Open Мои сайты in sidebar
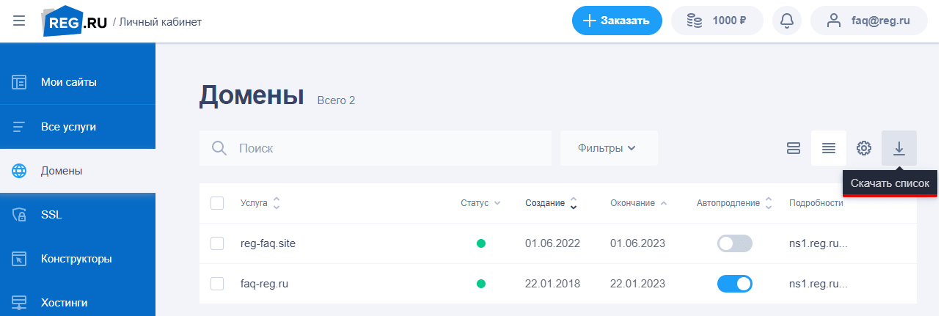 tap(69, 82)
